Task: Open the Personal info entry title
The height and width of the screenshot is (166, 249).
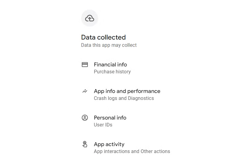Action: [x=110, y=118]
